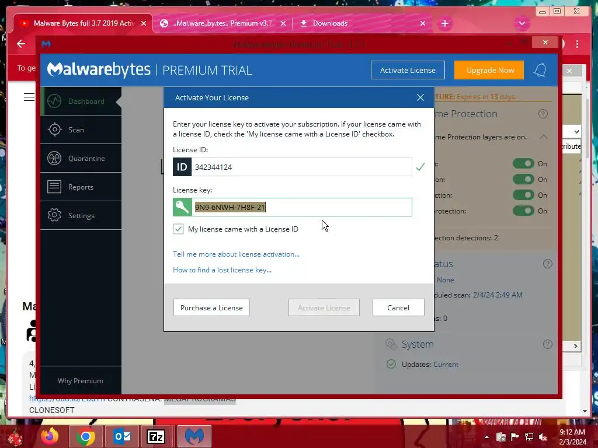The height and width of the screenshot is (448, 598).
Task: Click Cancel in the license dialog
Action: pyautogui.click(x=398, y=308)
